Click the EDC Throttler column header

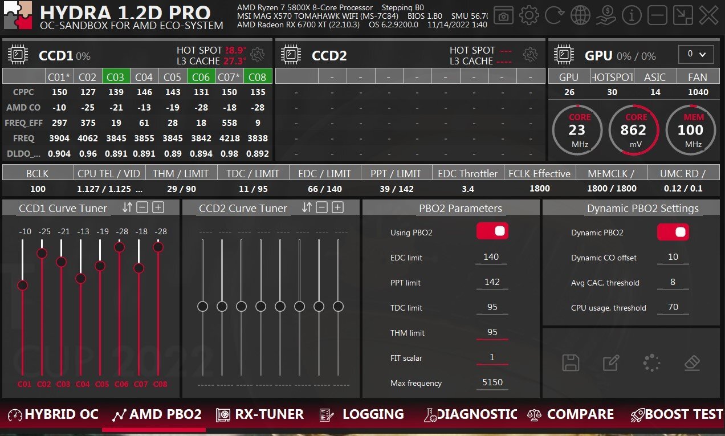[467, 173]
